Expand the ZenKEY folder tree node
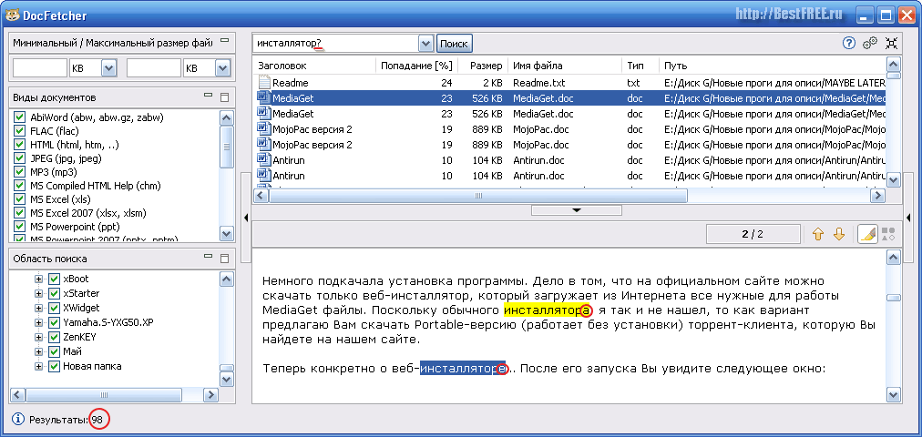Image resolution: width=922 pixels, height=437 pixels. click(39, 337)
